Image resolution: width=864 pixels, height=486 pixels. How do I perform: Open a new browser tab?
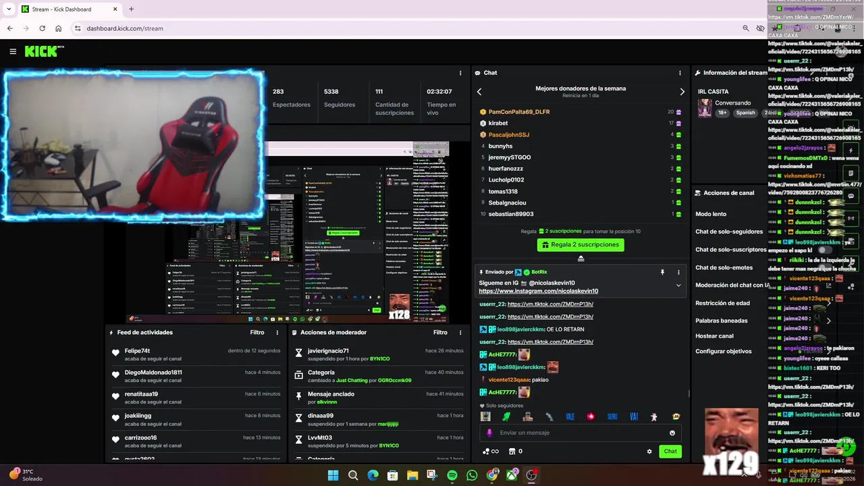pyautogui.click(x=131, y=9)
